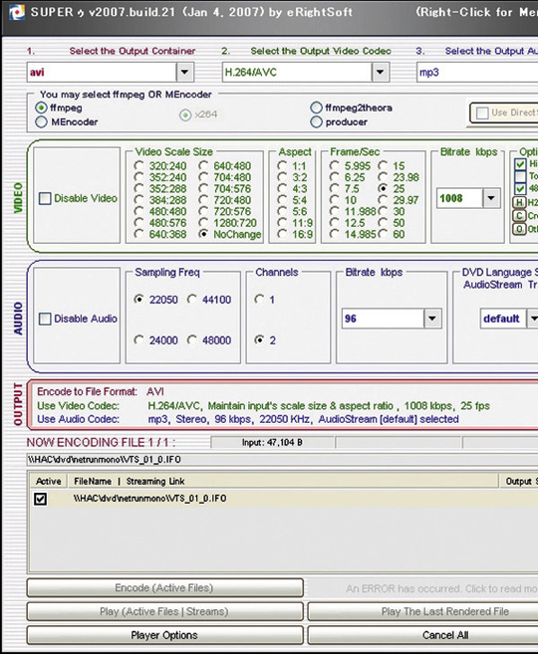Select video scale size 320:240
This screenshot has height=654, width=538.
pyautogui.click(x=139, y=166)
